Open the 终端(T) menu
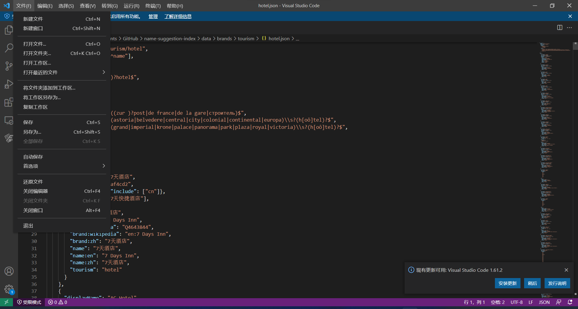The width and height of the screenshot is (578, 309). (x=153, y=6)
